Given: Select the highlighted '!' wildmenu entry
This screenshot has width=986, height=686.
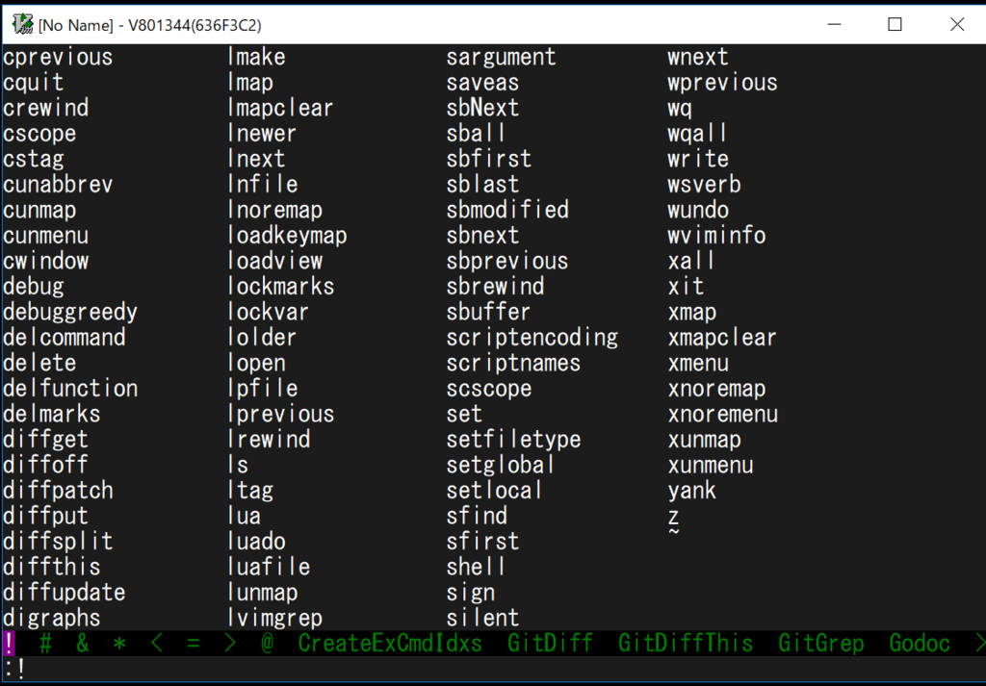Looking at the screenshot, I should [x=9, y=644].
